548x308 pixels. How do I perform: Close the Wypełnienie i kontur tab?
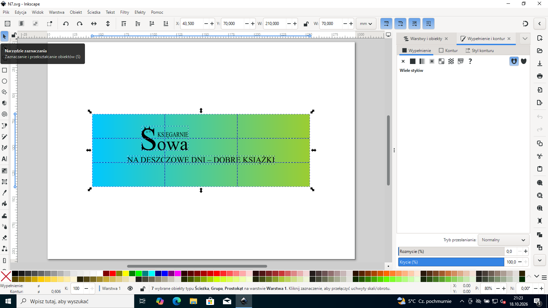[509, 39]
